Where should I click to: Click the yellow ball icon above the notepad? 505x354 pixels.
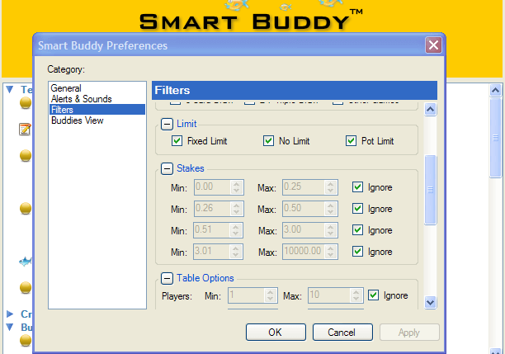coord(26,103)
